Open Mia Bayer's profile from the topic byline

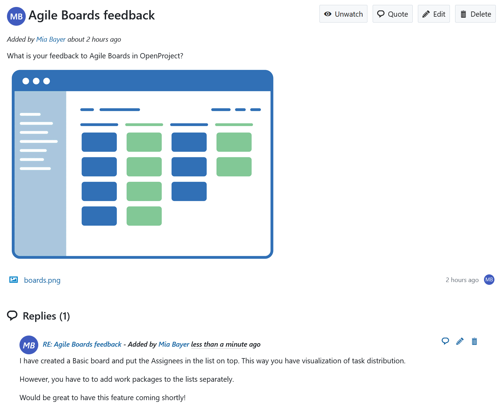[x=51, y=39]
